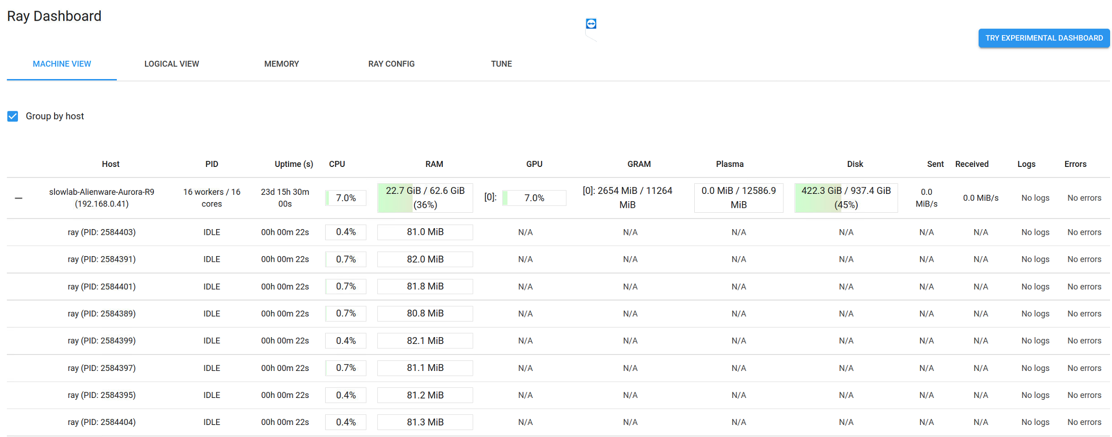Click the Ray Dashboard title
Image resolution: width=1112 pixels, height=437 pixels.
(54, 16)
